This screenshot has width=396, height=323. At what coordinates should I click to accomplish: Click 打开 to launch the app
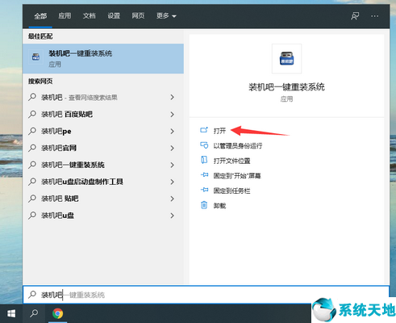(x=219, y=131)
